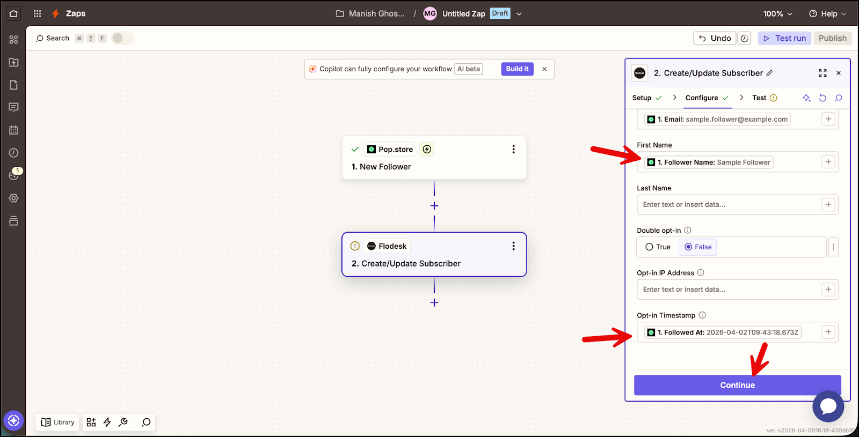
Task: Expand the step panel to full screen
Action: (822, 73)
